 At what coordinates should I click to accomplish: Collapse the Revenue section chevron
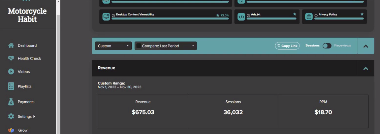(x=366, y=68)
